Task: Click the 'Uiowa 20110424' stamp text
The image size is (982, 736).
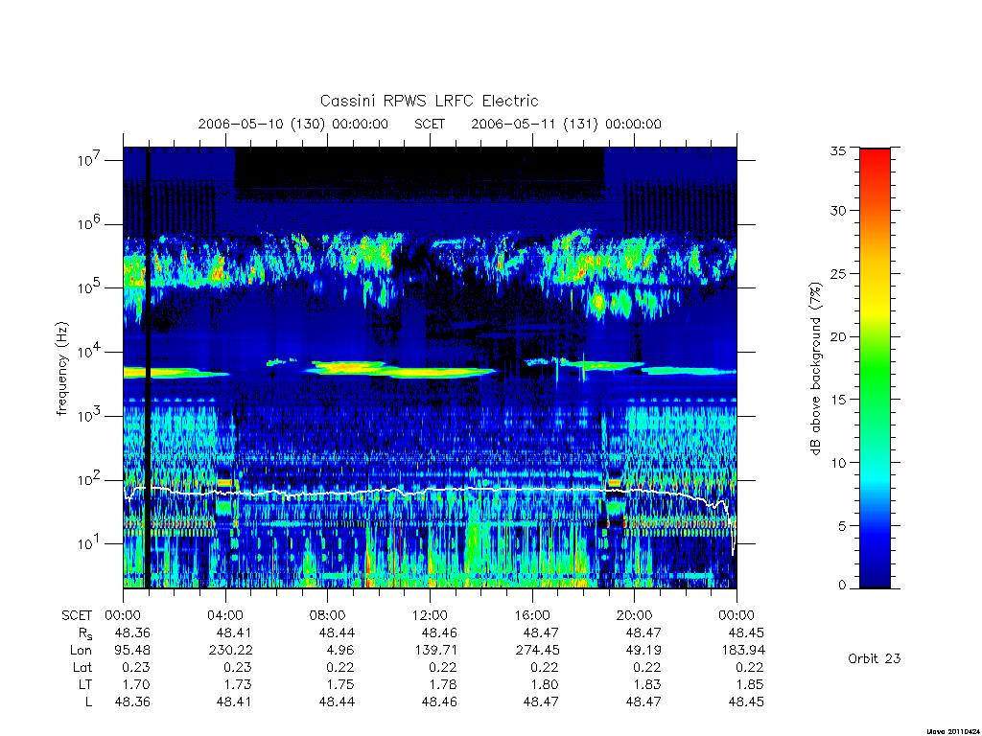Action: [x=952, y=731]
